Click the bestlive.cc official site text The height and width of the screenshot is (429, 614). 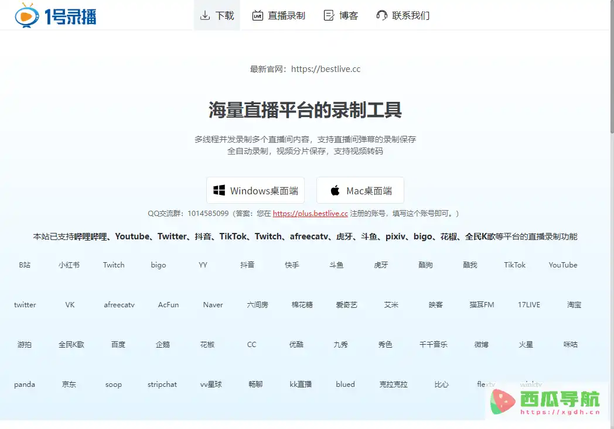coord(325,69)
